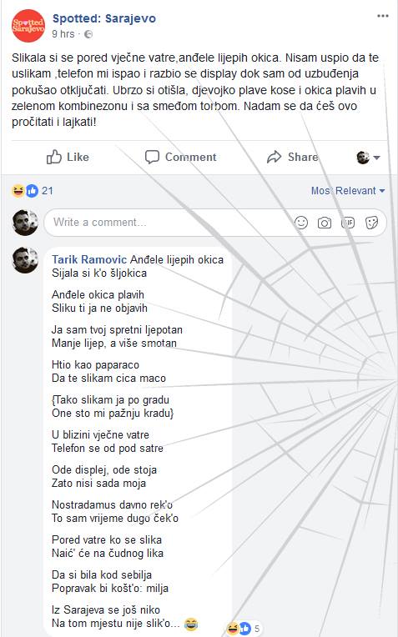Screen dimensions: 398x637
Task: Attach a photo with the camera icon
Action: click(x=325, y=223)
